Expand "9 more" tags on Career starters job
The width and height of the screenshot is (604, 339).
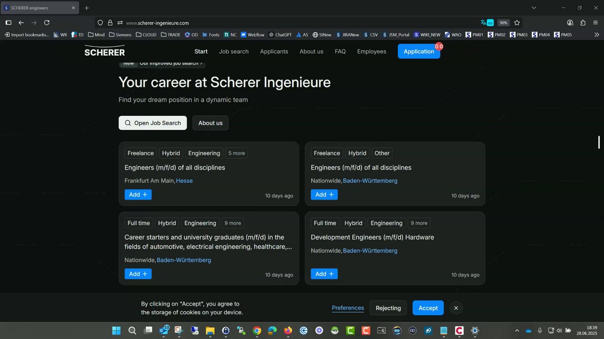232,223
